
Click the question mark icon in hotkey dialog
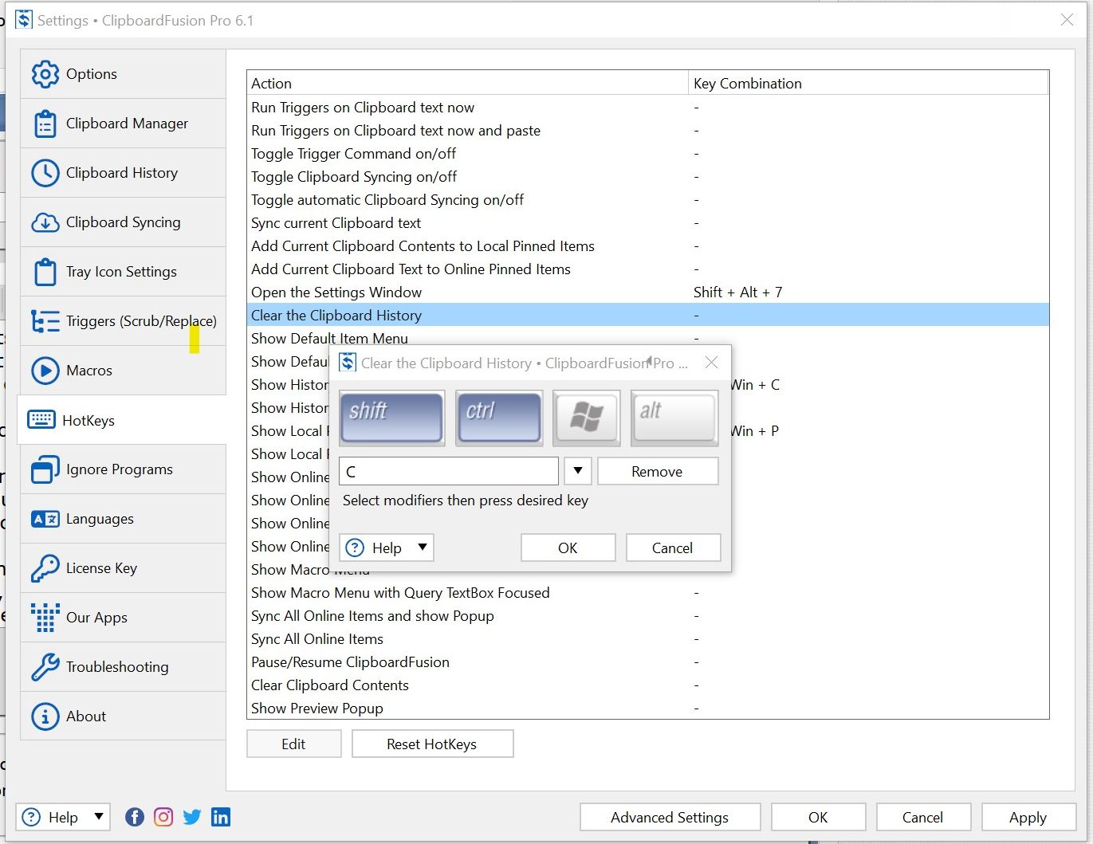click(356, 548)
